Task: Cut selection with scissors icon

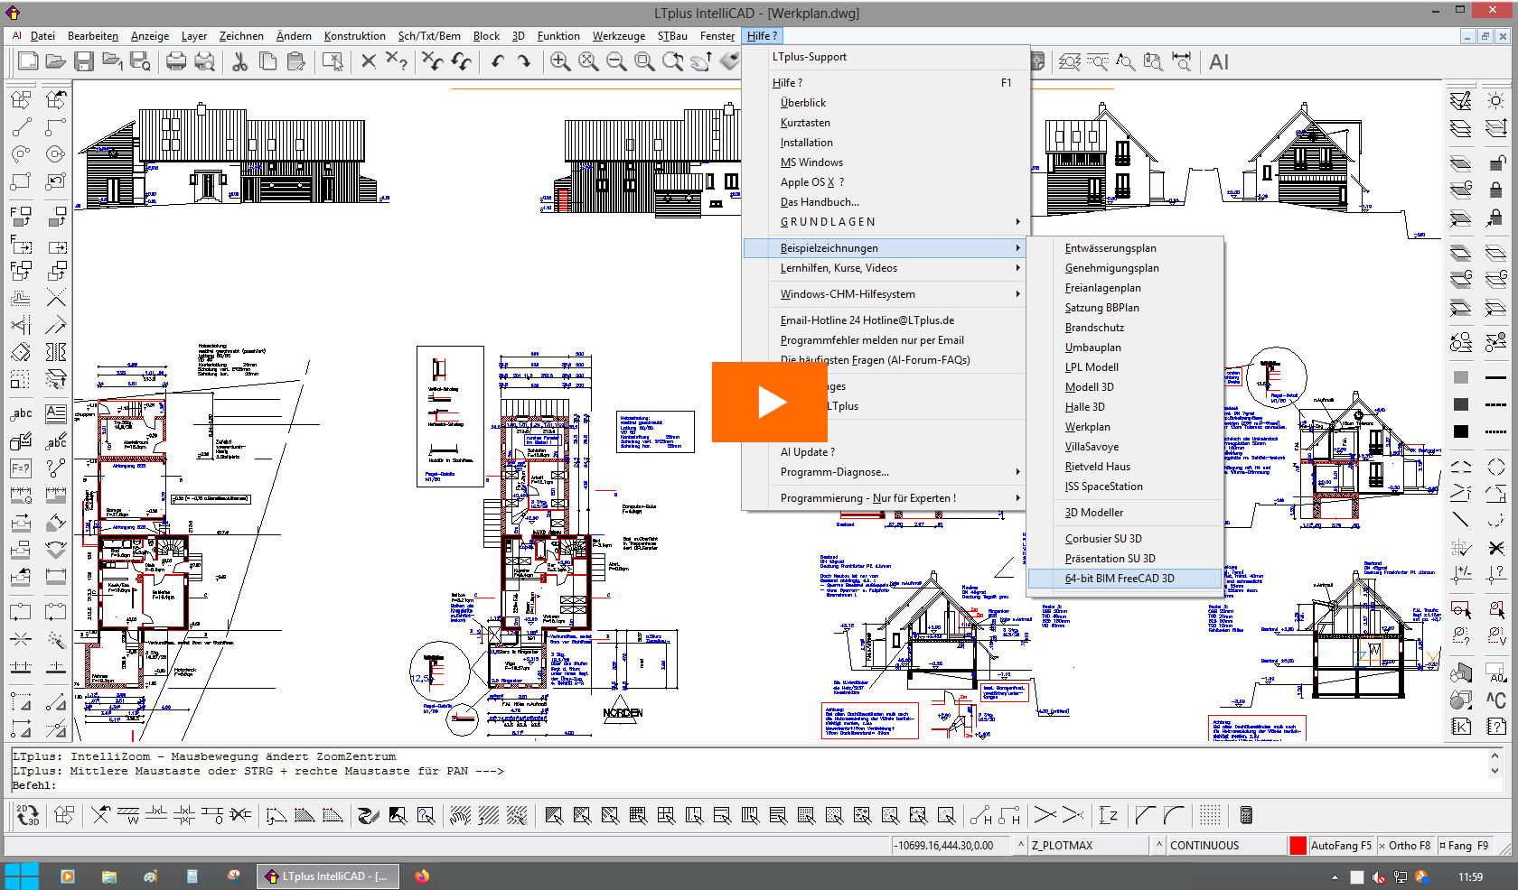Action: point(239,61)
